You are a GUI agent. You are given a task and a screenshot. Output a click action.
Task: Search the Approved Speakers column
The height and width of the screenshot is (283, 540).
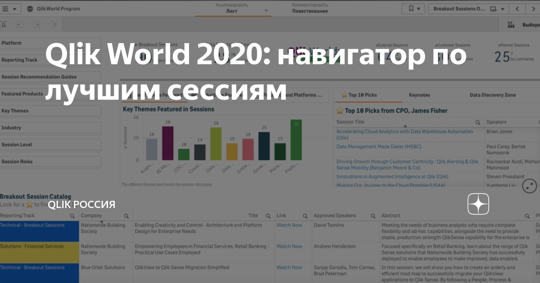click(373, 216)
